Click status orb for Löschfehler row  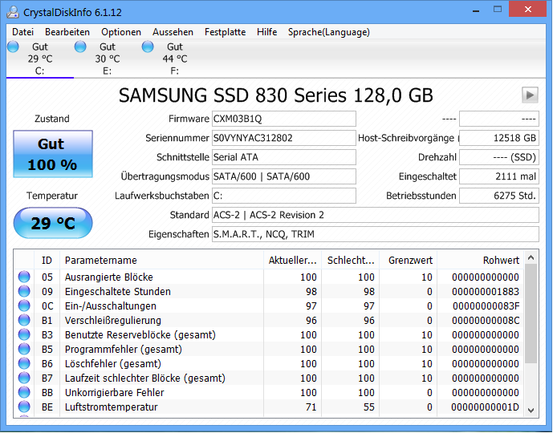tap(24, 363)
